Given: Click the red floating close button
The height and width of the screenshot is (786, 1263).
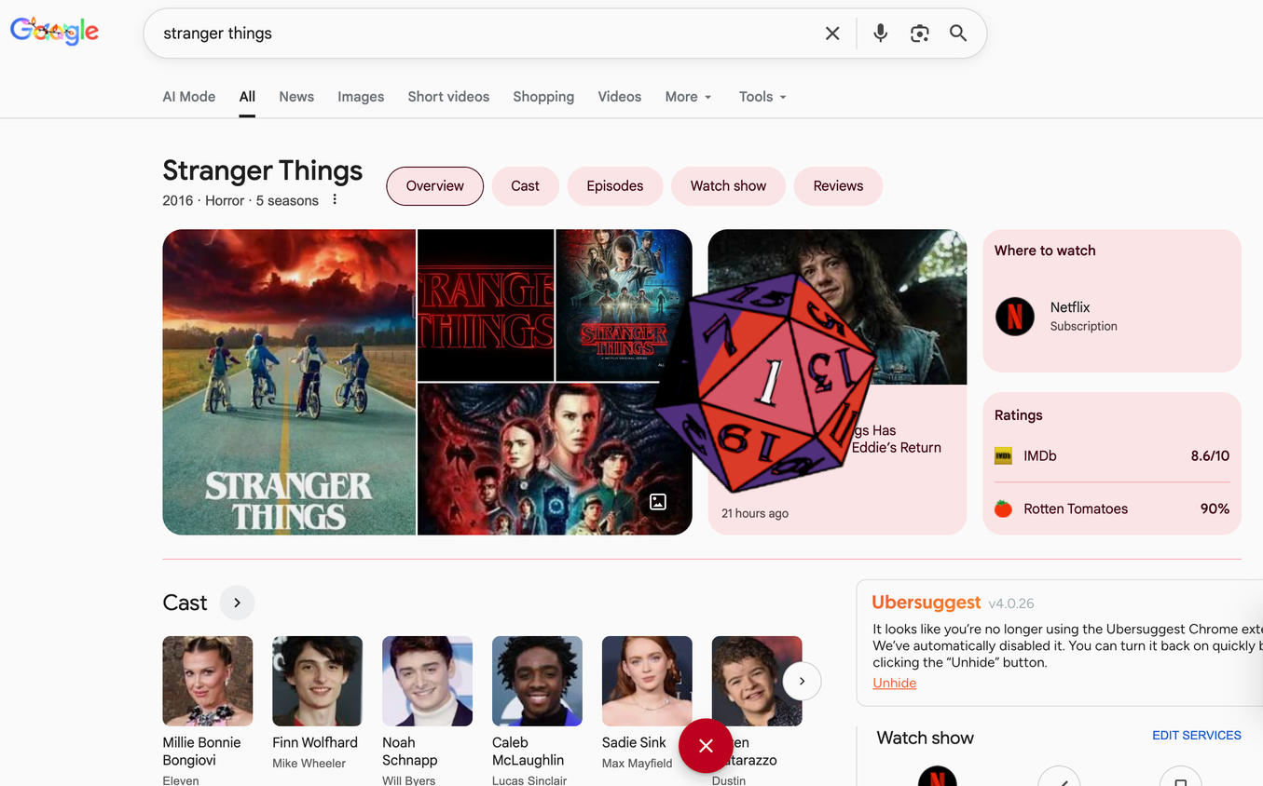Looking at the screenshot, I should (x=706, y=746).
